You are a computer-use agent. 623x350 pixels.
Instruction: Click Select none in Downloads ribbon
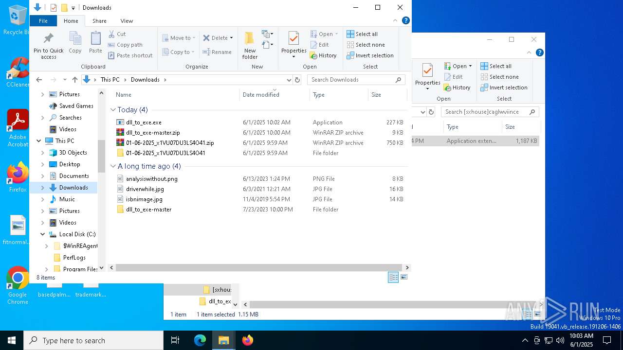pyautogui.click(x=366, y=45)
